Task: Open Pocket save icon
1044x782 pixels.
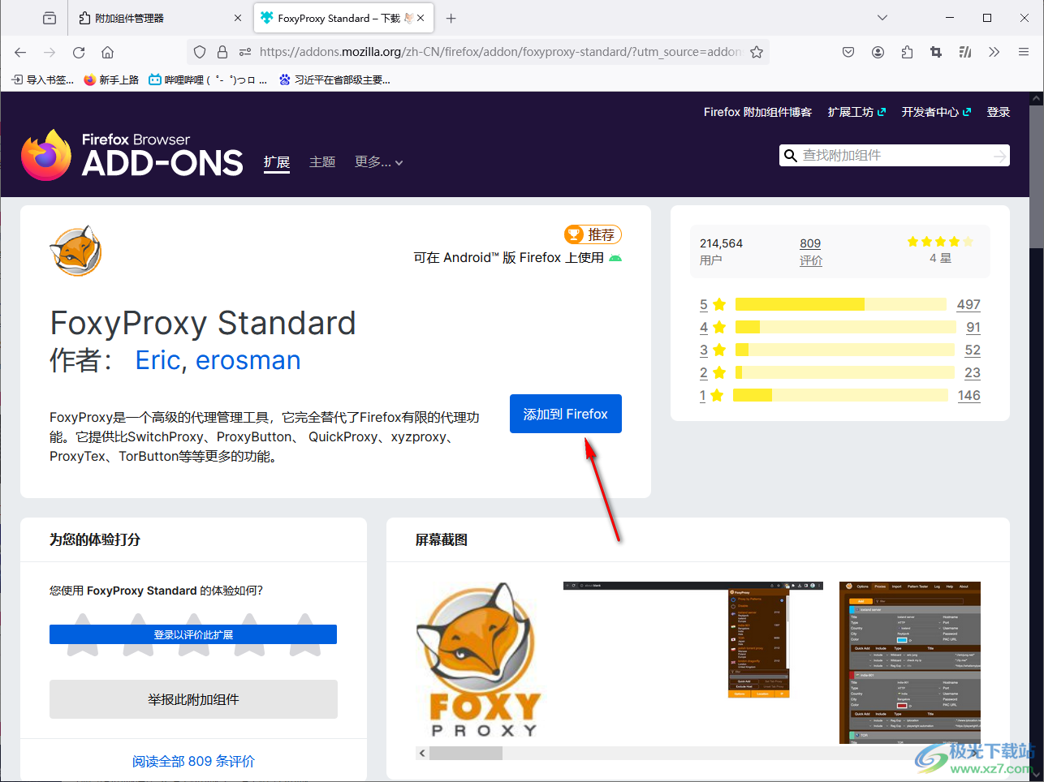Action: [x=848, y=52]
